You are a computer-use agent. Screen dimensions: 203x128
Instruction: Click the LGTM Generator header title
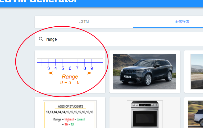[x=39, y=1]
